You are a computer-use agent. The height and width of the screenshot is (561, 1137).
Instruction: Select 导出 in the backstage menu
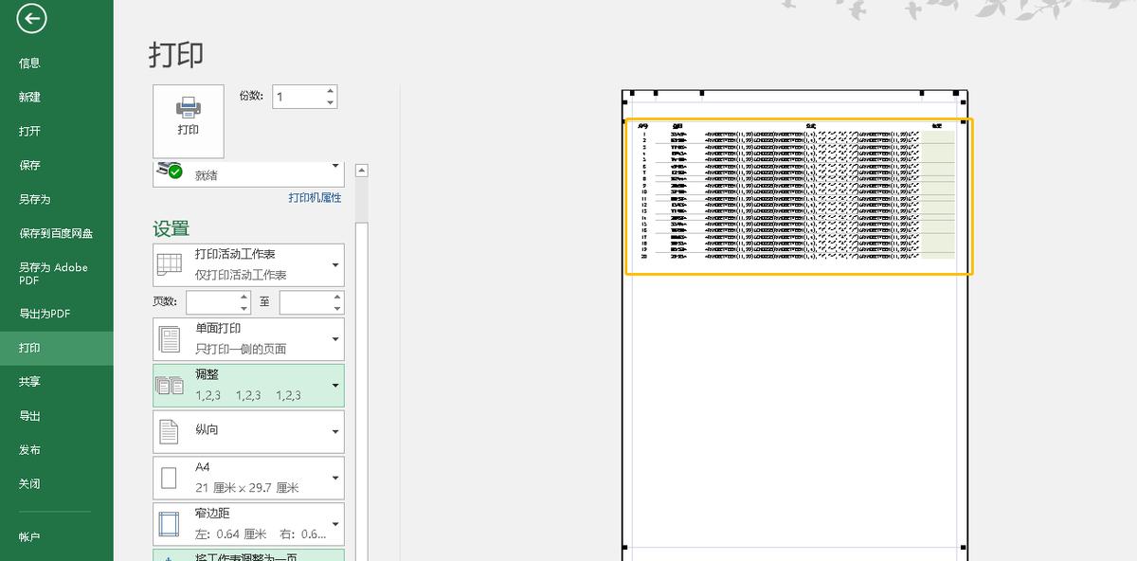tap(57, 416)
